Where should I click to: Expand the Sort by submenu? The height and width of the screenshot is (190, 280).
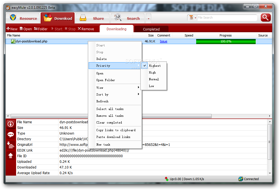click(115, 94)
